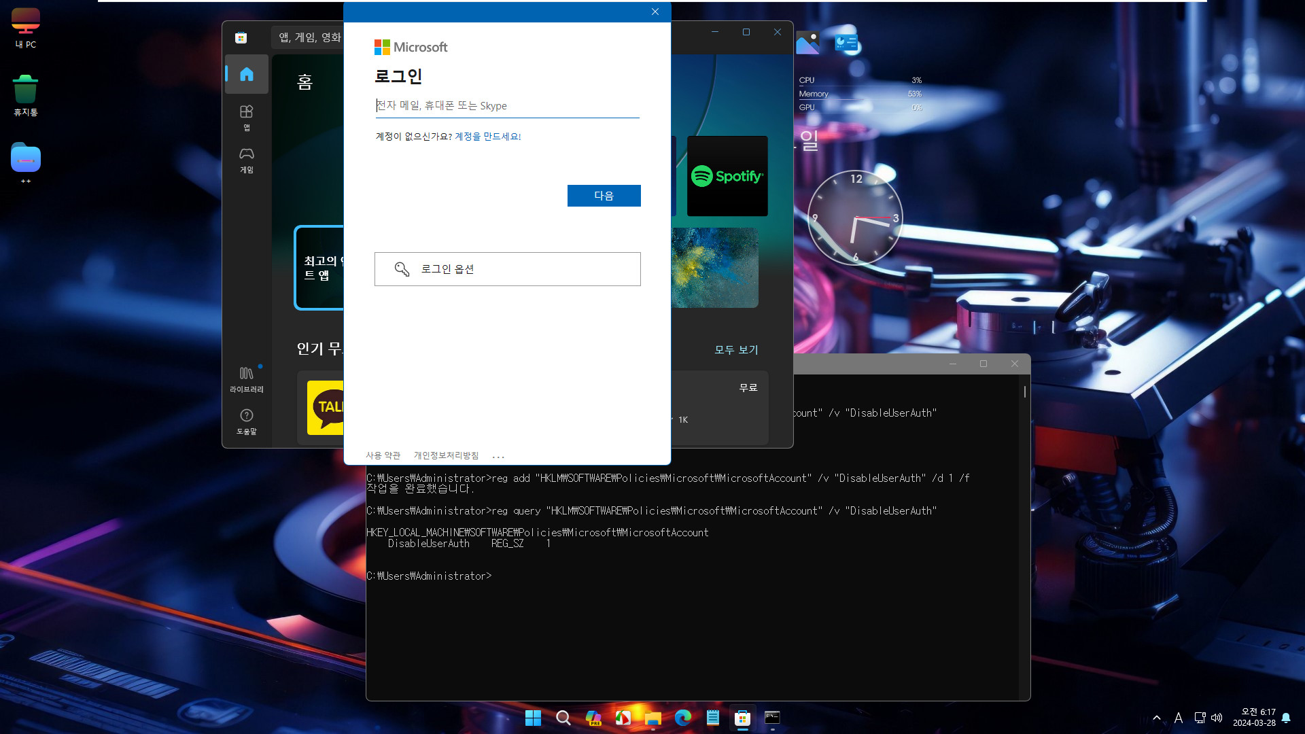Click the 계정을 만드세요! link

click(487, 137)
